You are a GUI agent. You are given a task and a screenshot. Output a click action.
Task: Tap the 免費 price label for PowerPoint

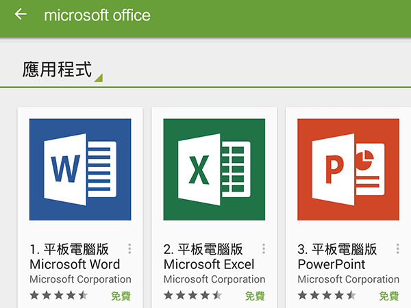(x=389, y=296)
